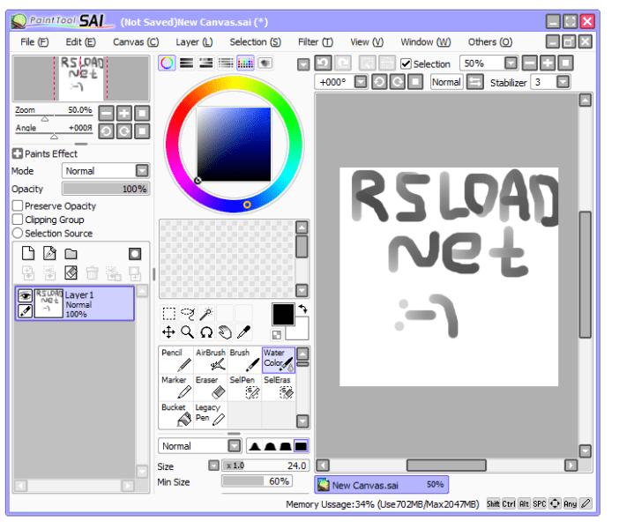This screenshot has height=529, width=619.
Task: Zoom in using navigator plus button
Action: point(124,114)
